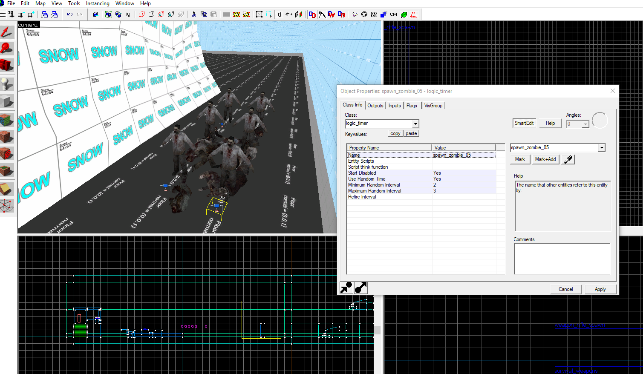This screenshot has width=643, height=374.
Task: Toggle the 3D walkable displacement icon
Action: coord(322,14)
